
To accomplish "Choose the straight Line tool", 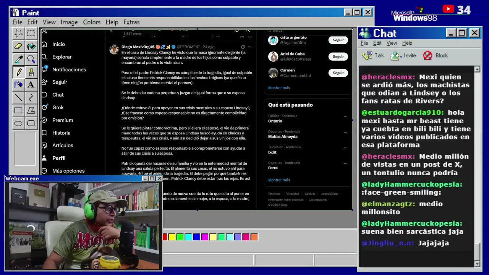I will pos(18,97).
